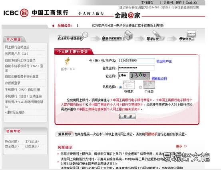This screenshot has height=170, width=221.
Task: Open e理财综合服务 in sidebar
Action: click(15, 112)
